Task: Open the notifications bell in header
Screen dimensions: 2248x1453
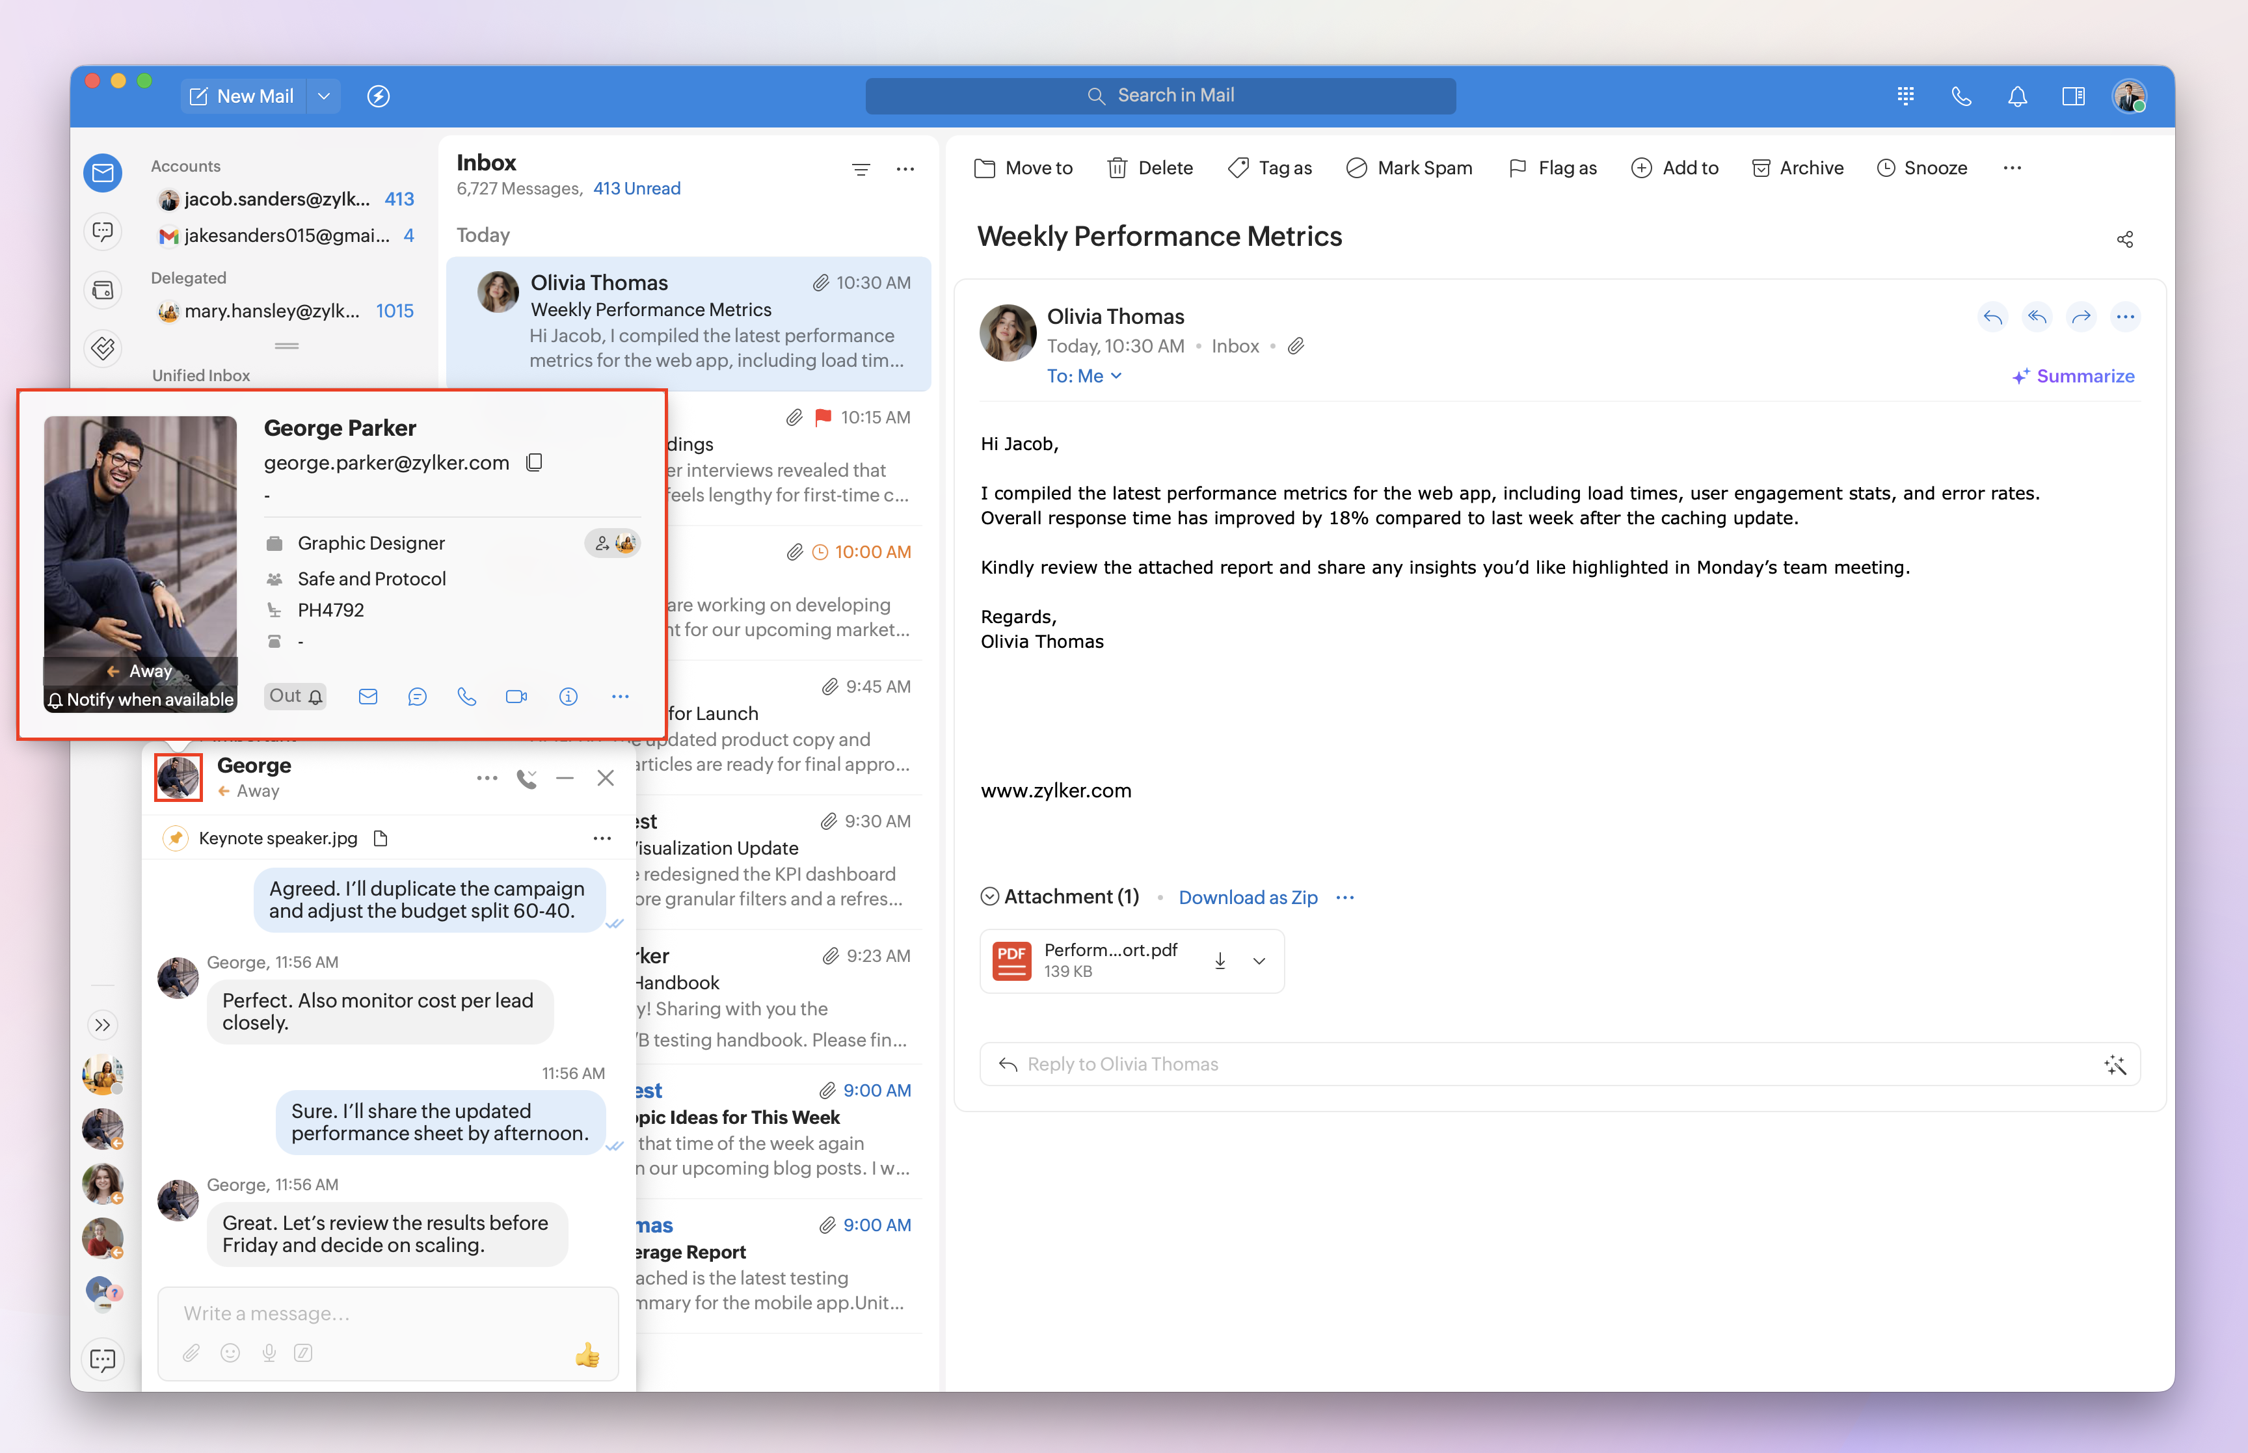Action: point(2017,96)
